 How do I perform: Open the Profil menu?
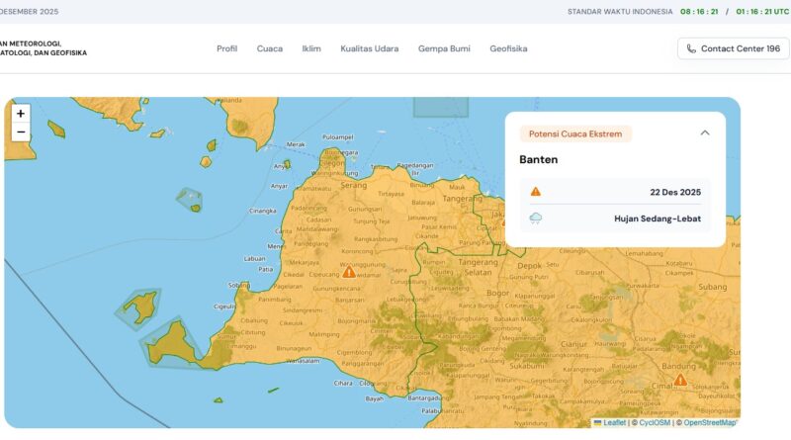pyautogui.click(x=226, y=48)
